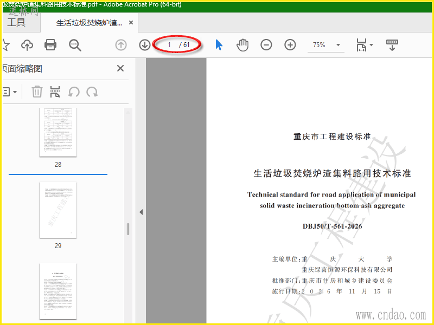
Task: Click the text 重庆市住房和城乡建设委员会
Action: click(347, 281)
